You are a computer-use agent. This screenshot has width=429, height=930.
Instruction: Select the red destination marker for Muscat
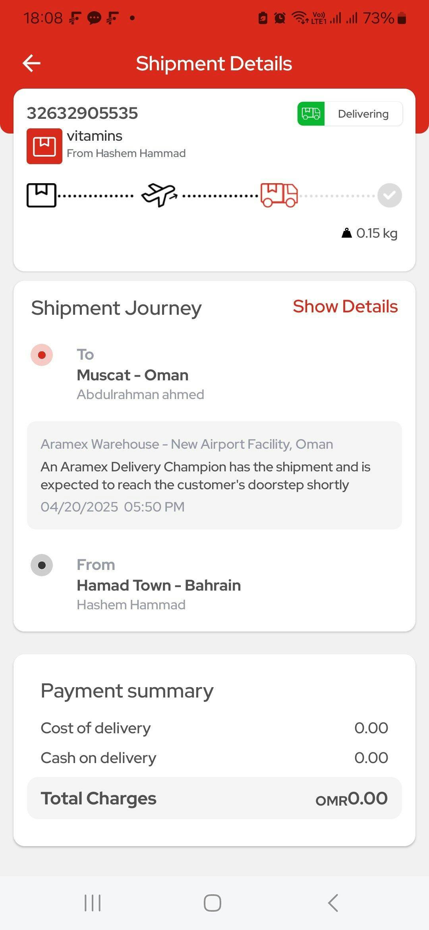click(42, 355)
